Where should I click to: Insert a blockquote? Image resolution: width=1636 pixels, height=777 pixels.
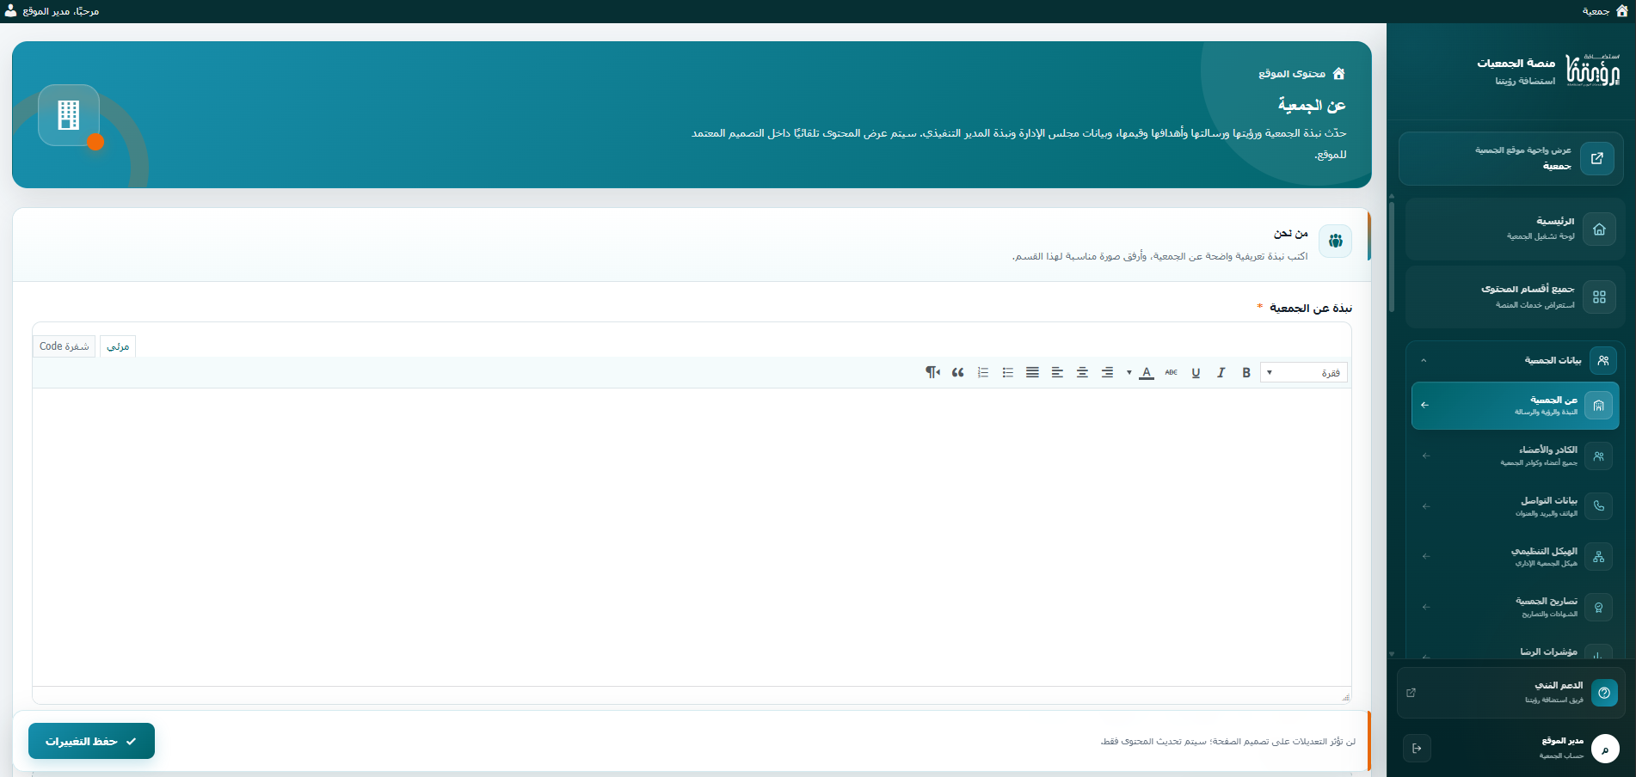coord(957,372)
